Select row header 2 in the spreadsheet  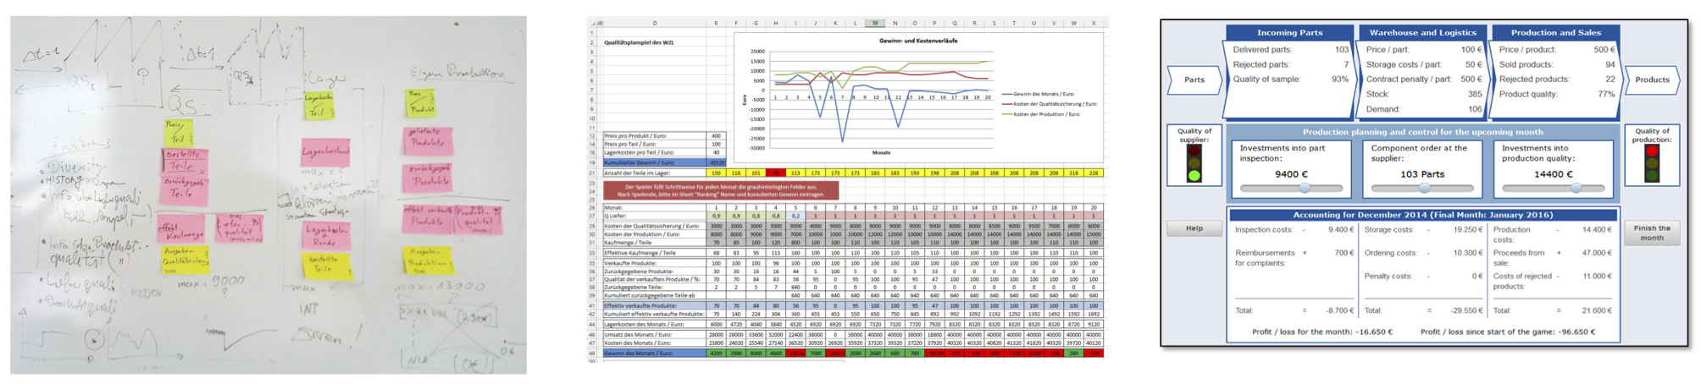pyautogui.click(x=593, y=41)
